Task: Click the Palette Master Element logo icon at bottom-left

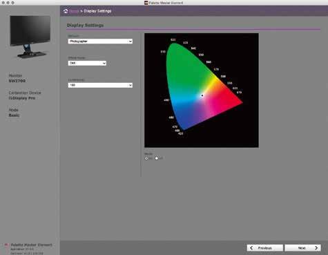Action: click(6, 245)
